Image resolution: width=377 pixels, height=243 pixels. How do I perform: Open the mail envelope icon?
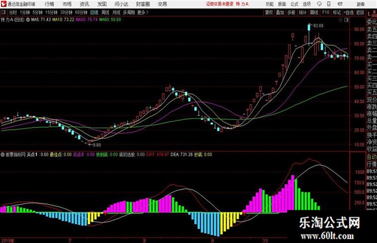340,4
